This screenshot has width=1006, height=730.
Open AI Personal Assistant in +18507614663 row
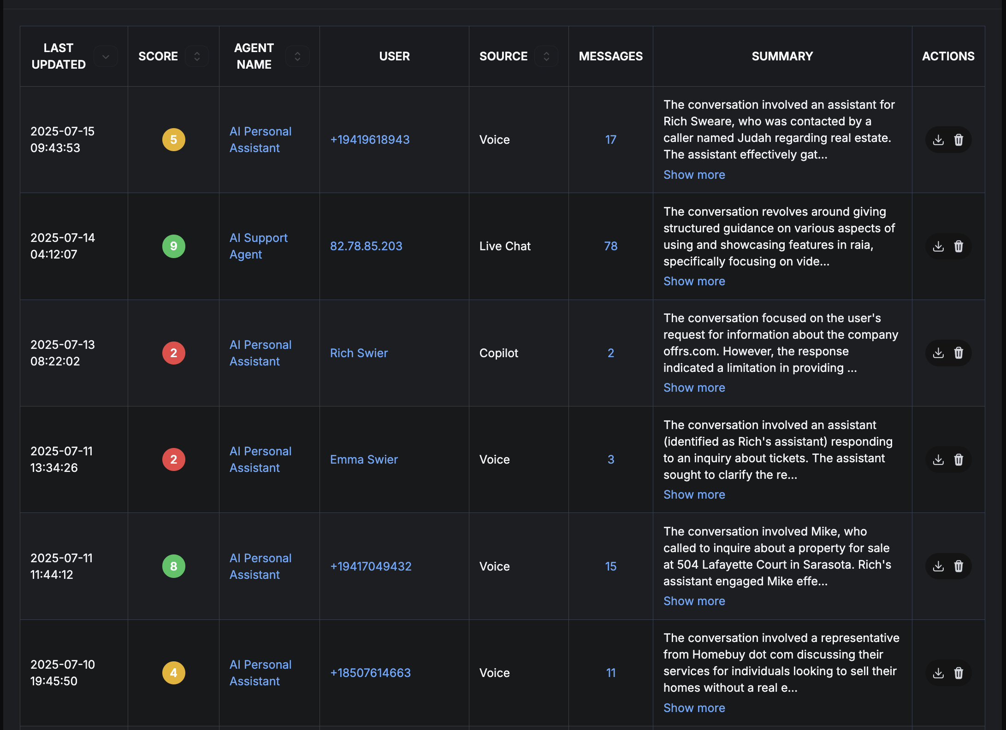click(x=260, y=673)
